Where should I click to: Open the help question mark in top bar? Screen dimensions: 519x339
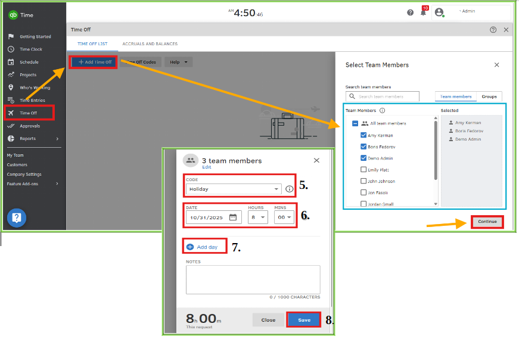(x=410, y=13)
